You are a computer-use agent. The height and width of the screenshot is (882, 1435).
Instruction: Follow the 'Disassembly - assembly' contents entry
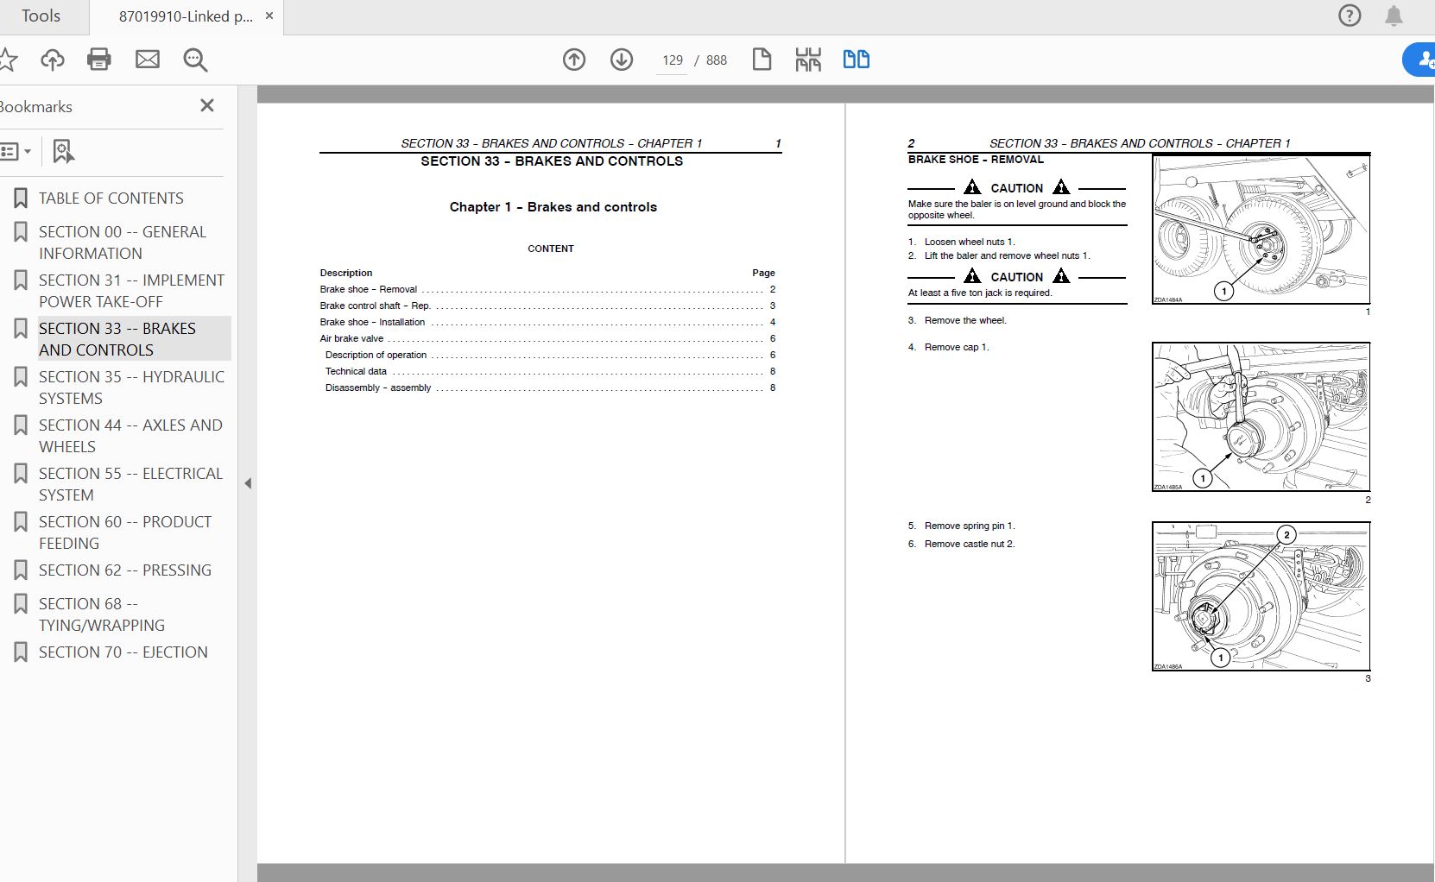(x=550, y=387)
